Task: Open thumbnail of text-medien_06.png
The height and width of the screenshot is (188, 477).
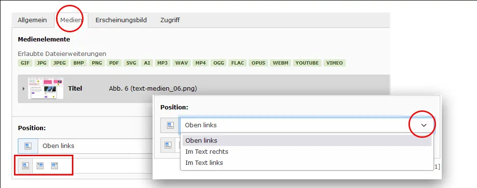Action: [x=46, y=88]
